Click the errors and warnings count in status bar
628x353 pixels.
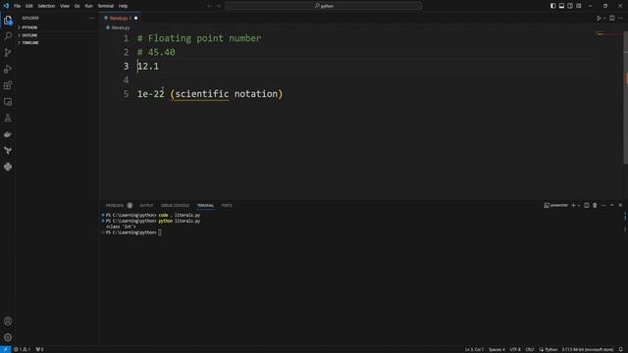pos(23,349)
